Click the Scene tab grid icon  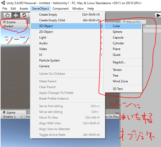point(4,22)
